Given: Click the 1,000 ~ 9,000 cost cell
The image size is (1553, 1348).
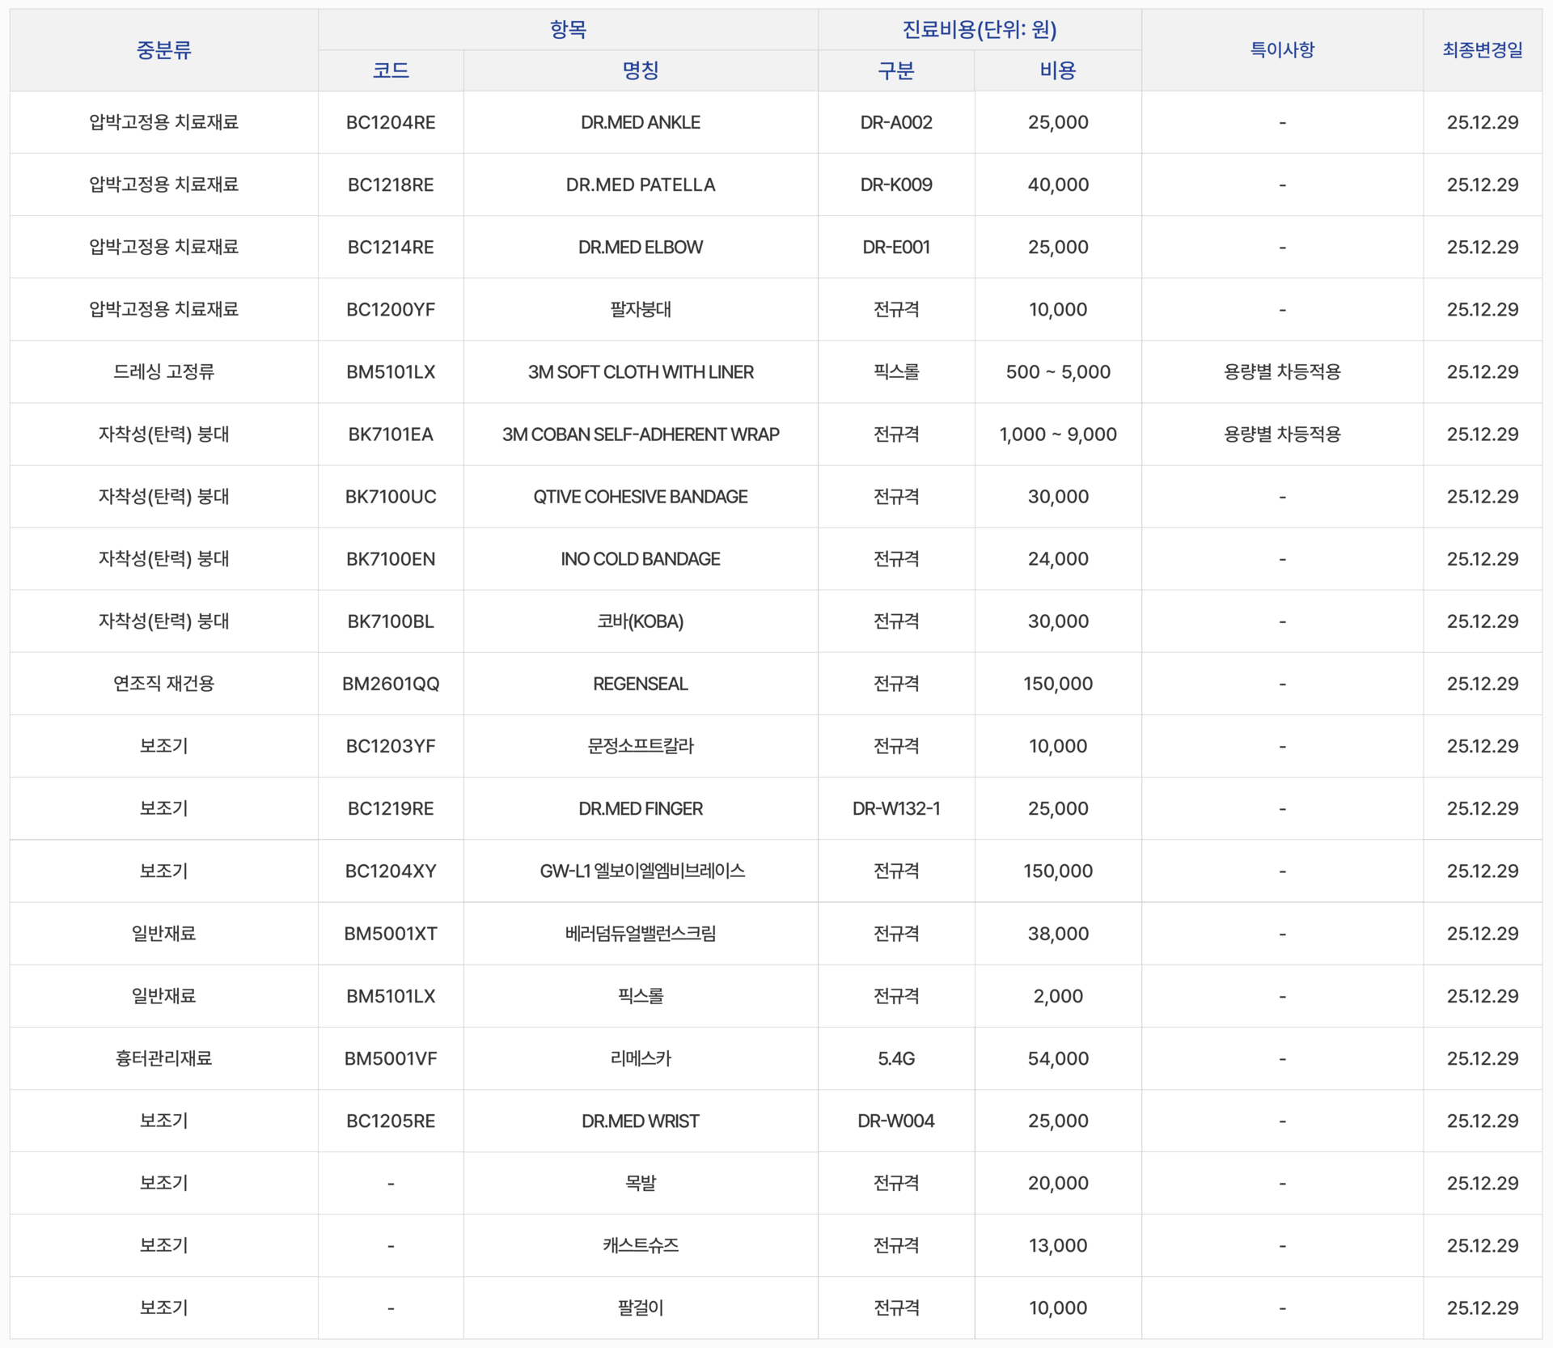Looking at the screenshot, I should pos(1057,434).
